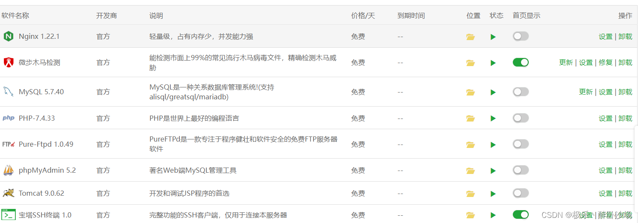The width and height of the screenshot is (638, 223).
Task: Enable homepage display for Tomcat
Action: point(521,193)
